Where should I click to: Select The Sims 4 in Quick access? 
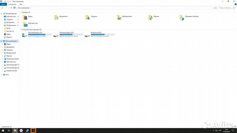pyautogui.click(x=10, y=31)
